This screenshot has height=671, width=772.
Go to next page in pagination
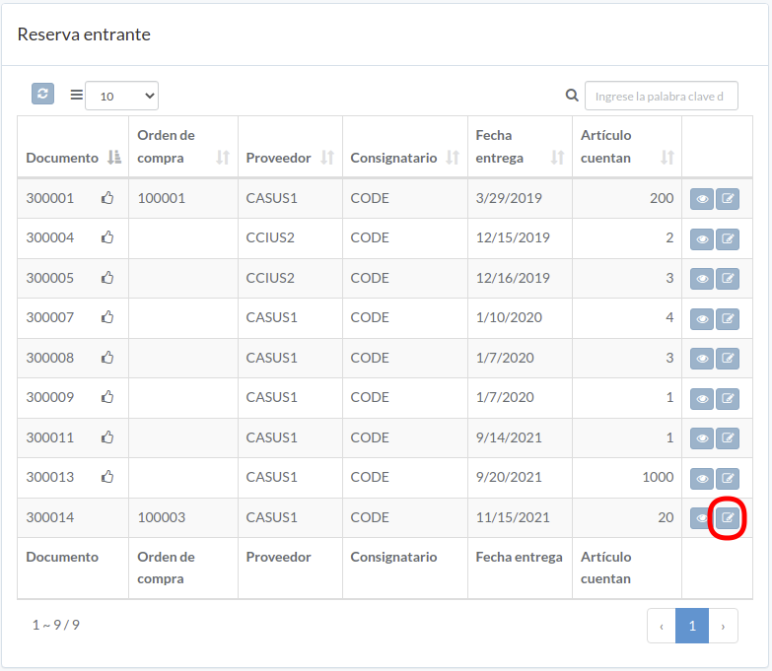coord(723,626)
